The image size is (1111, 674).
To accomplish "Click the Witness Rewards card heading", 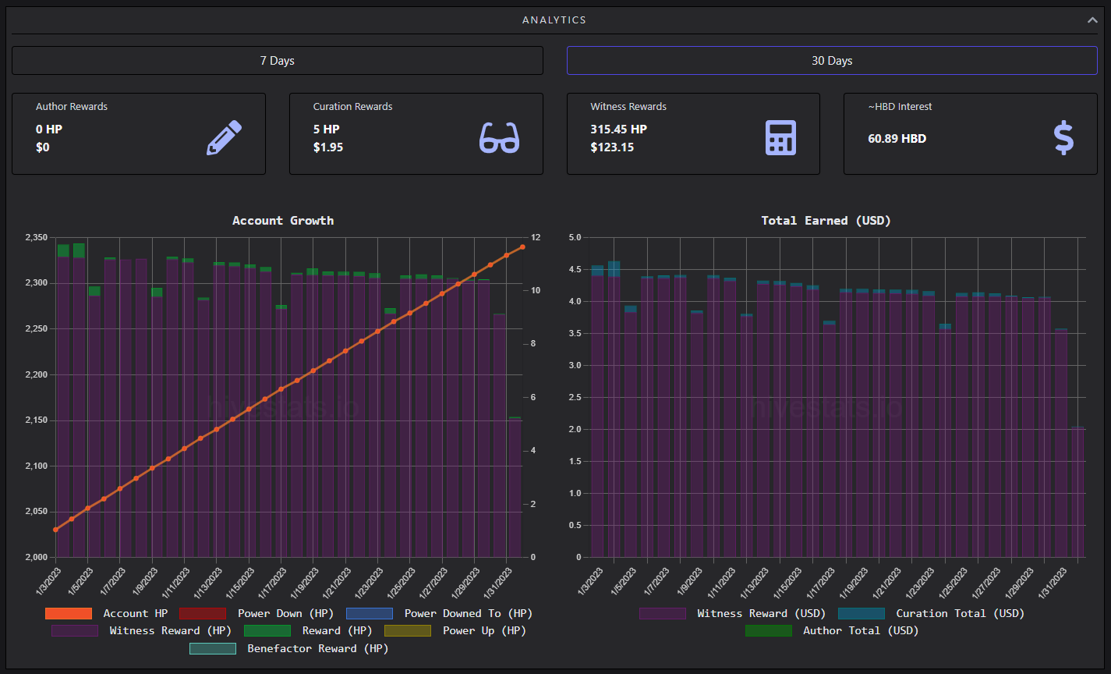I will tap(628, 106).
